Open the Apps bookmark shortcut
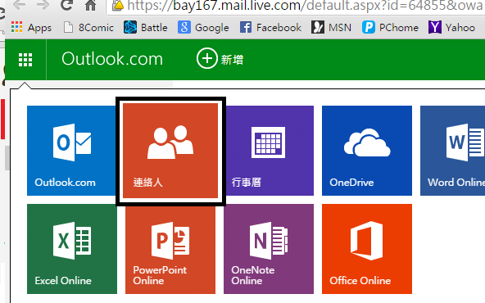 pos(31,28)
